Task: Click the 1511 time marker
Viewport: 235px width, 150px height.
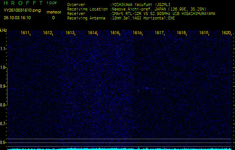Action: [x=25, y=33]
